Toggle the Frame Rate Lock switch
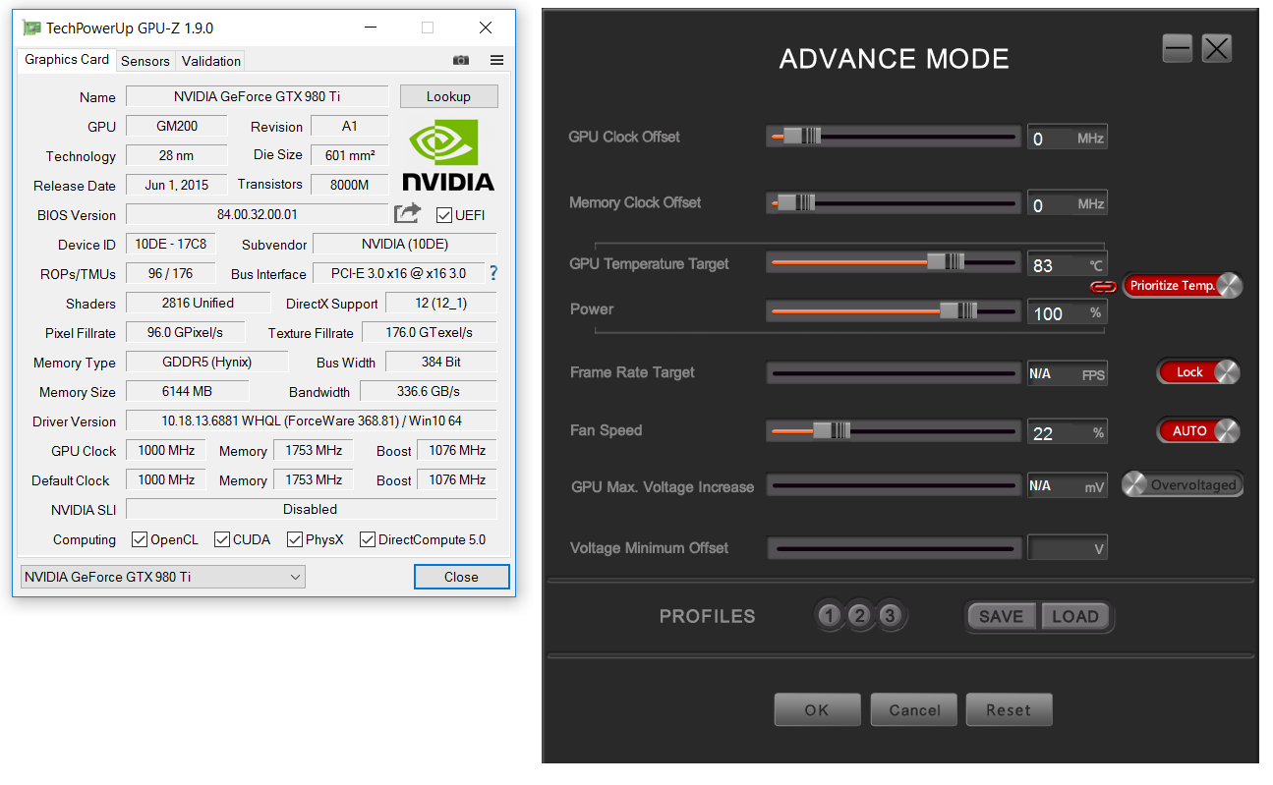 [x=1198, y=372]
